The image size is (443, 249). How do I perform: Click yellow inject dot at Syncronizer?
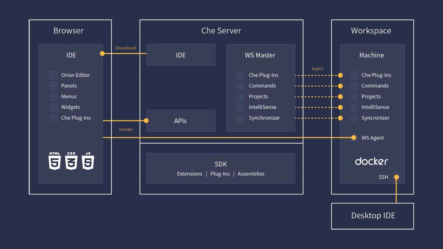[340, 118]
